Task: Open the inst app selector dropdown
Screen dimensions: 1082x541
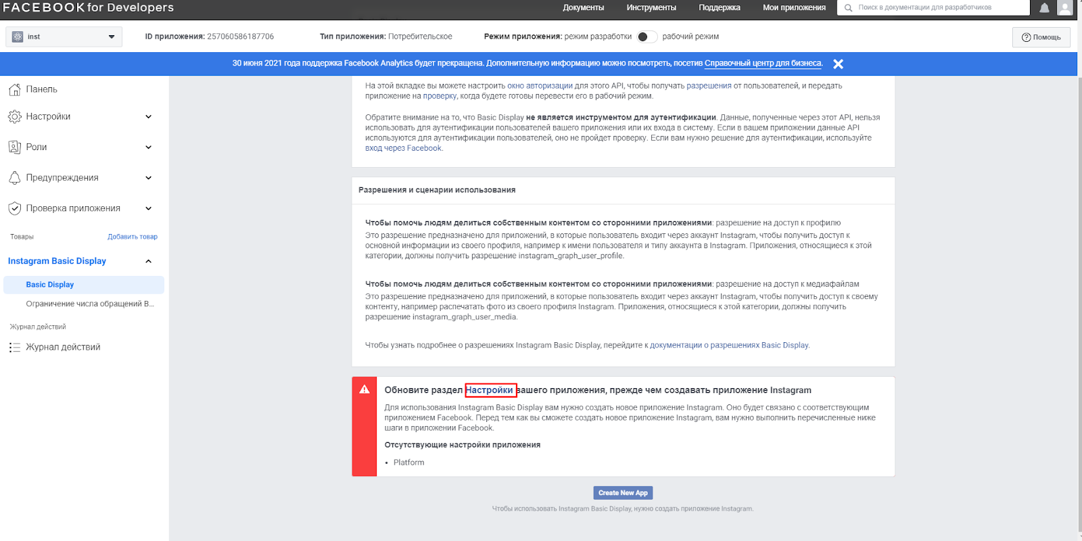Action: [x=64, y=37]
